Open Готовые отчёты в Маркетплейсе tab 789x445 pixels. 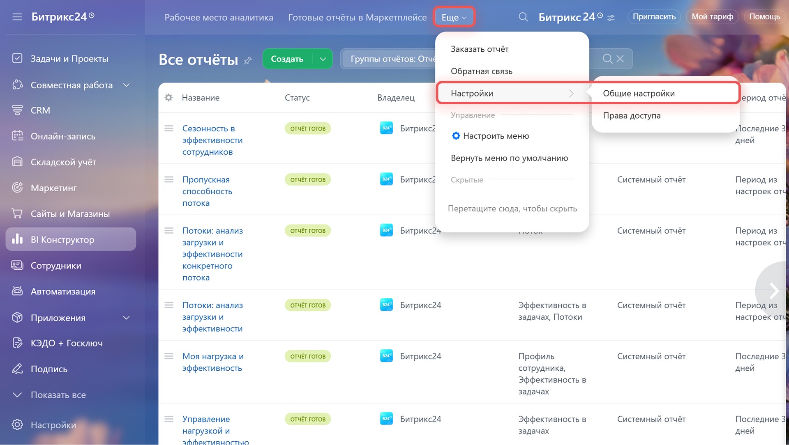point(357,17)
